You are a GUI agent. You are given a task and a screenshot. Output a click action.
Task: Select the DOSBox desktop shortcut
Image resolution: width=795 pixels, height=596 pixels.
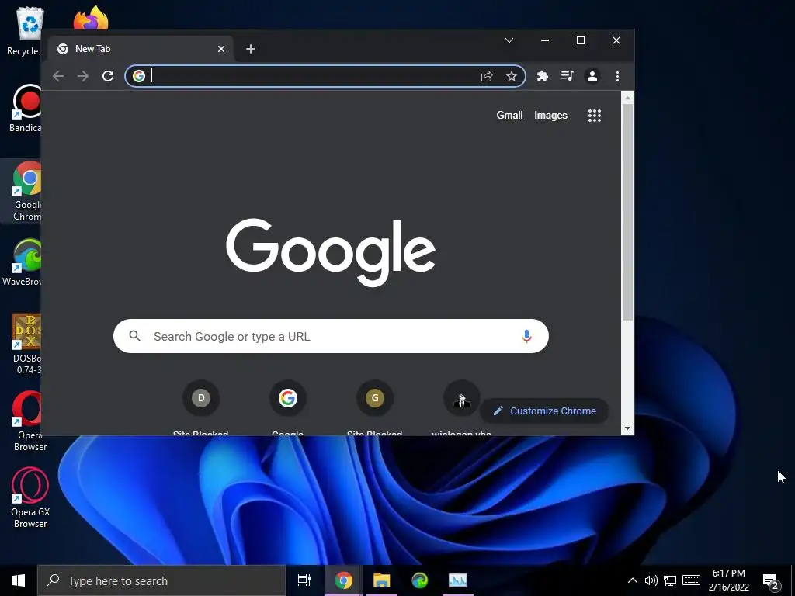pos(26,345)
